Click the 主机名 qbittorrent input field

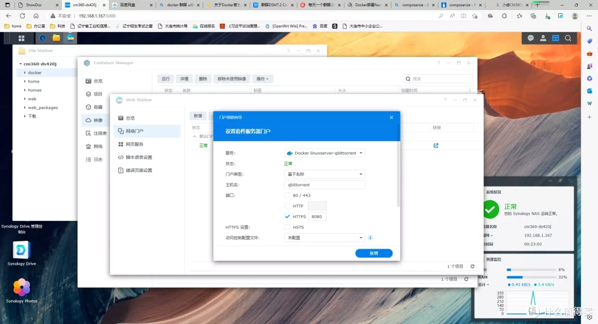point(324,184)
